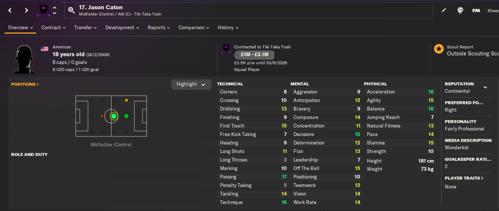Screen dimensions: 499x211
Task: Open the world globe icon
Action: [460, 11]
